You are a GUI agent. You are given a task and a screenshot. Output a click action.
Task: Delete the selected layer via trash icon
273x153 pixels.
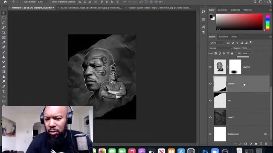pos(266,144)
